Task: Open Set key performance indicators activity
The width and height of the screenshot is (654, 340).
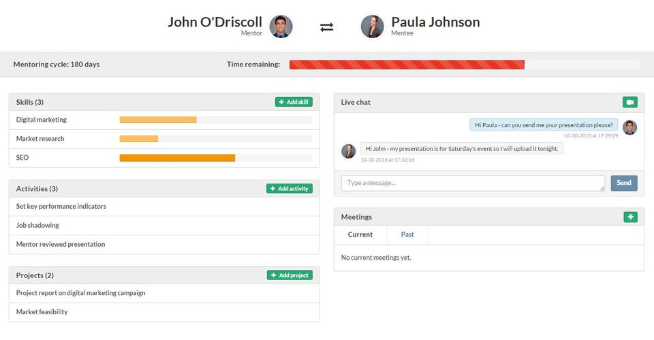Action: 164,207
